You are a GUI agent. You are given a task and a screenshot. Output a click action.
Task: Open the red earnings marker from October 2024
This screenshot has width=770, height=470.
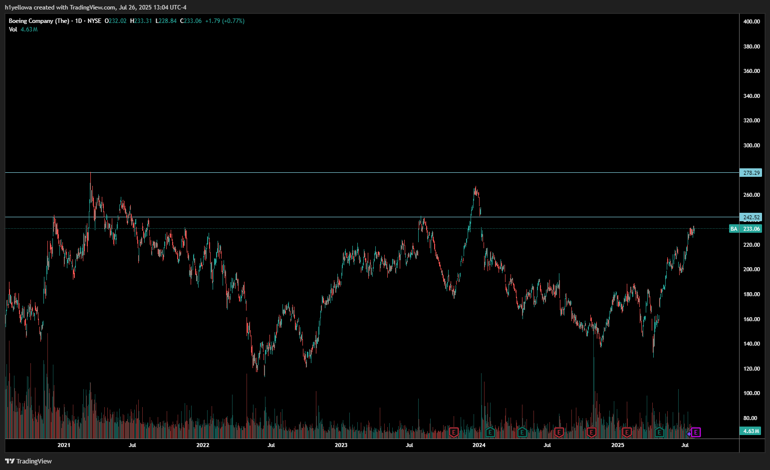(591, 432)
